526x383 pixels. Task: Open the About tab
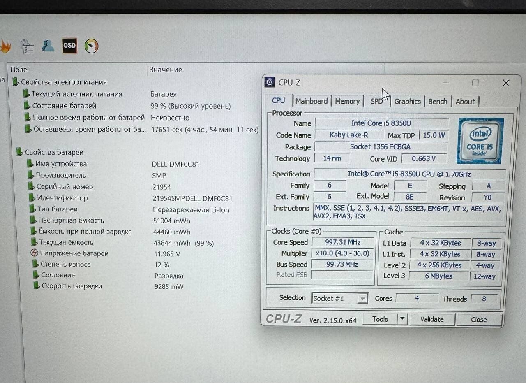pos(465,102)
